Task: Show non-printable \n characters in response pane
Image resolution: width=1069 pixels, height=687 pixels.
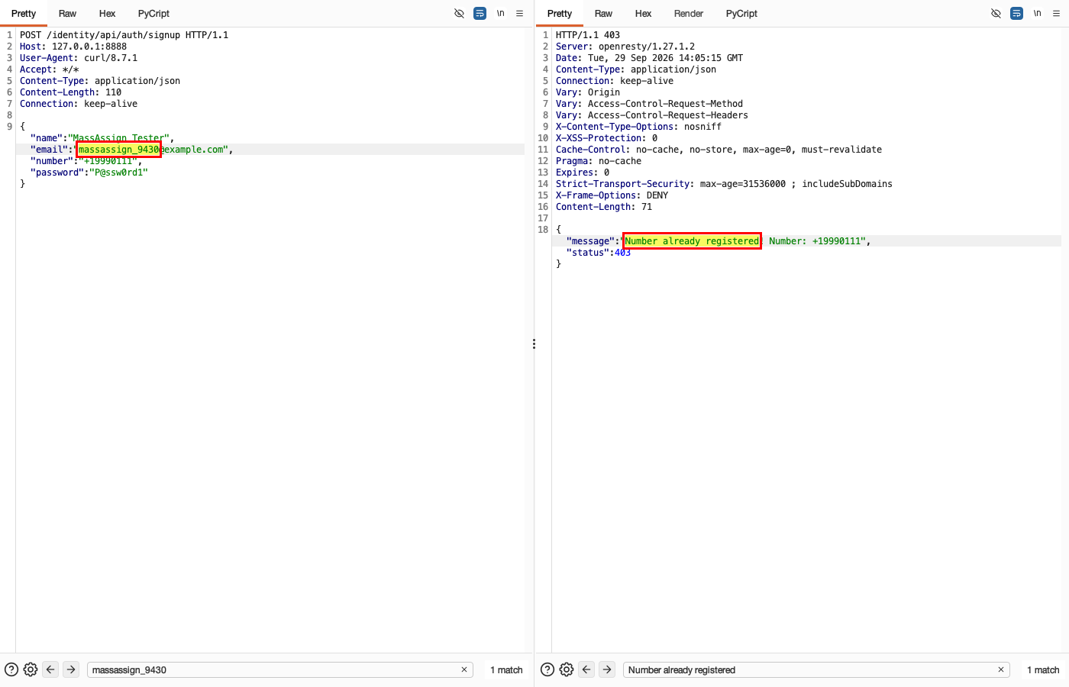Action: (1037, 14)
